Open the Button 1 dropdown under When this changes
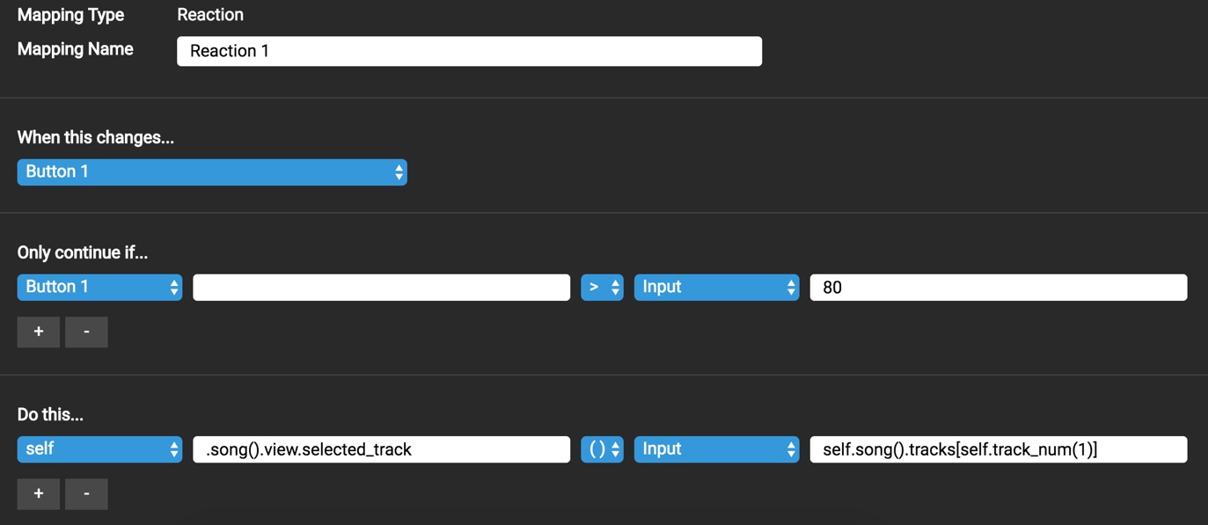Screen dimensions: 1208x525 coord(212,172)
